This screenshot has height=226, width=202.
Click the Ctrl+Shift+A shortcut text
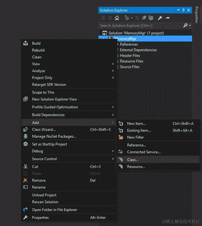(183, 124)
